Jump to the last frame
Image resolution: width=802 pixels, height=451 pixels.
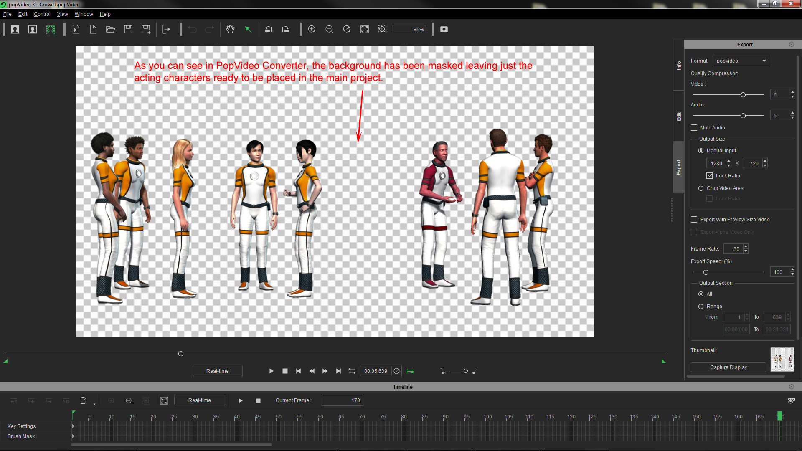(338, 371)
